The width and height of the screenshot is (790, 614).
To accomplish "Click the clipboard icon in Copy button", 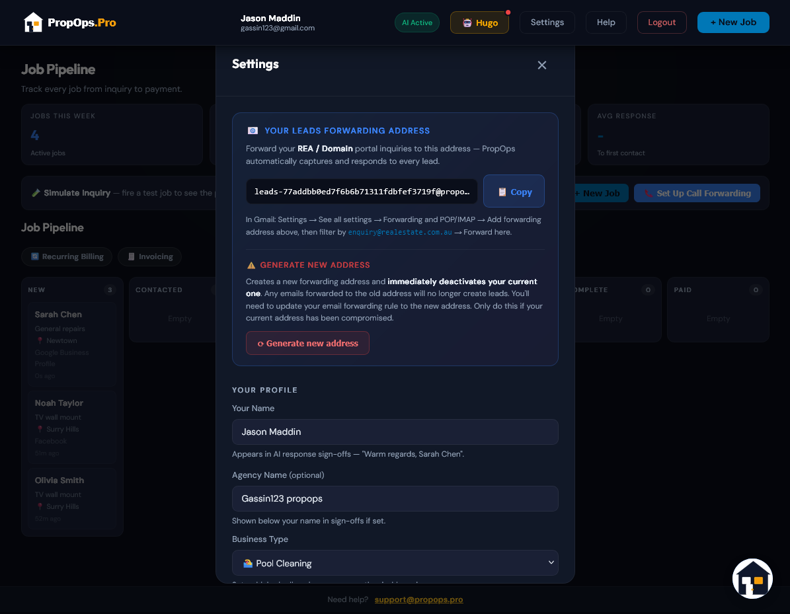I will pos(502,192).
